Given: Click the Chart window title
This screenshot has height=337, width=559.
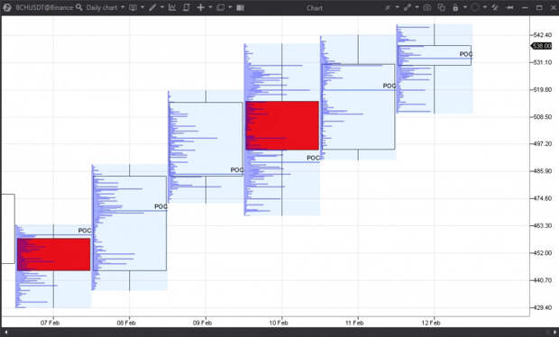Looking at the screenshot, I should click(315, 8).
